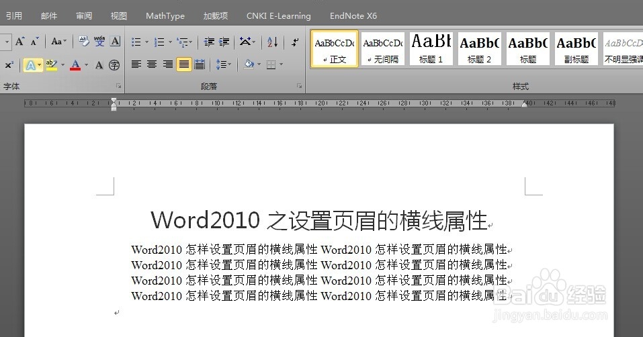Viewport: 643px width, 337px height.
Task: Switch to the 审阅 tab
Action: [84, 16]
